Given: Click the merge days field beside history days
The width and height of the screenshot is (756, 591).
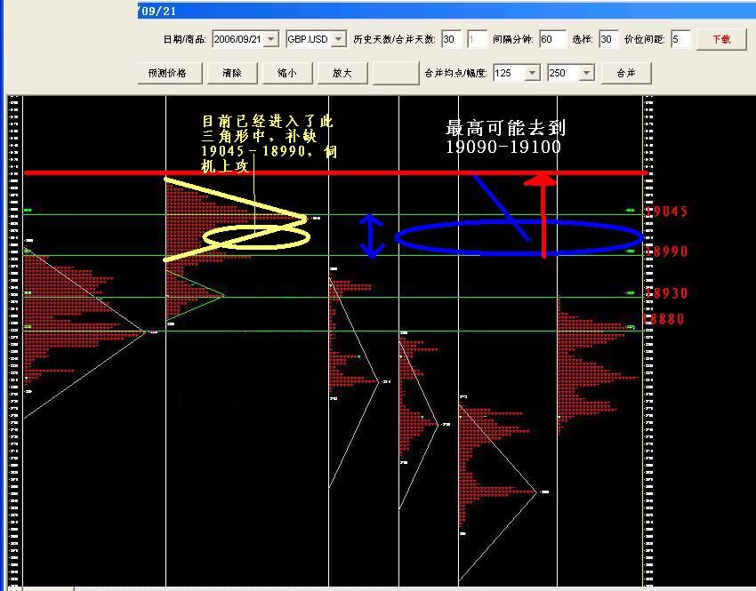Looking at the screenshot, I should [x=477, y=39].
